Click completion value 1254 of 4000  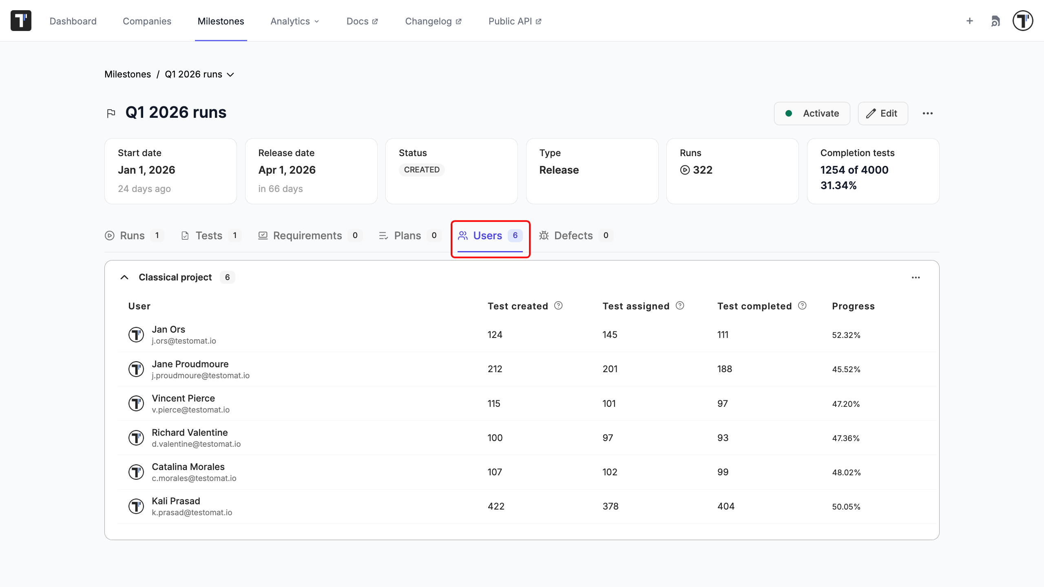[854, 170]
